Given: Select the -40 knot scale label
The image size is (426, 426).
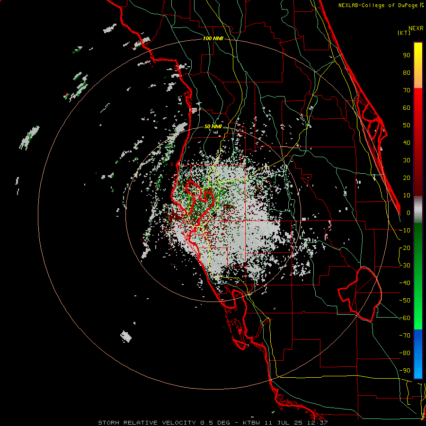Looking at the screenshot, I should (x=405, y=283).
